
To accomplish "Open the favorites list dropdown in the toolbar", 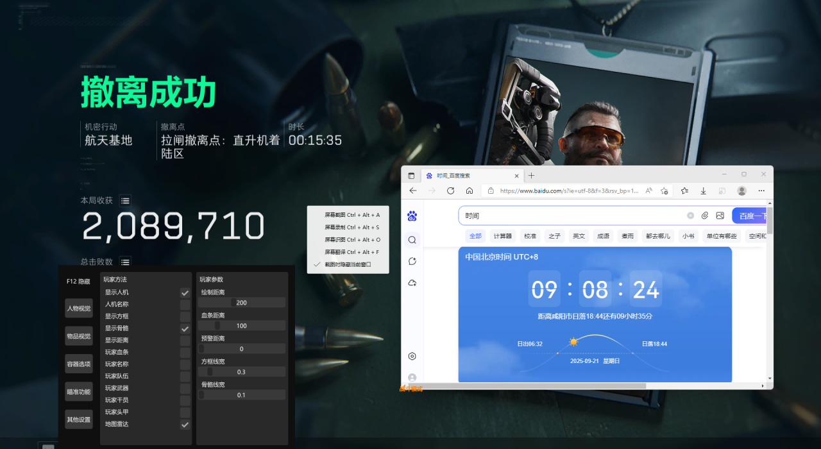I will point(684,191).
